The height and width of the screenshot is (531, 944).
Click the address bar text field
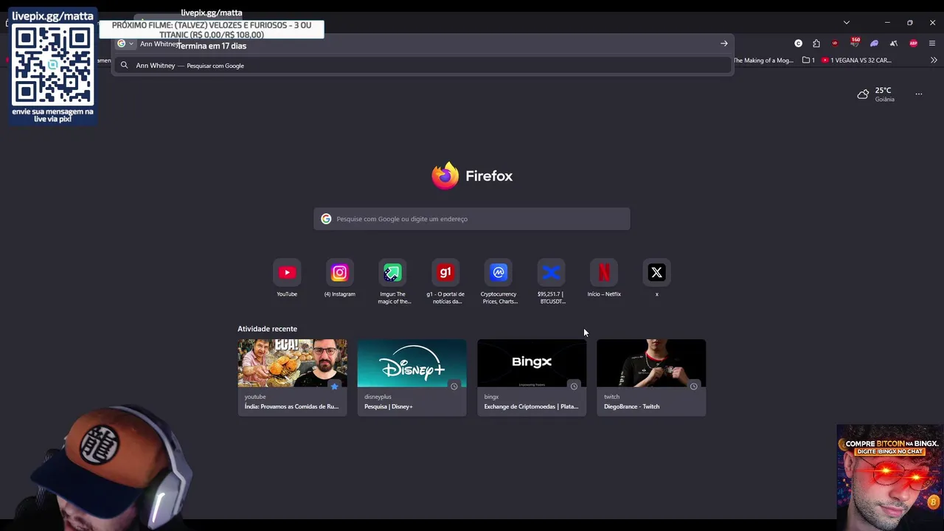[428, 44]
